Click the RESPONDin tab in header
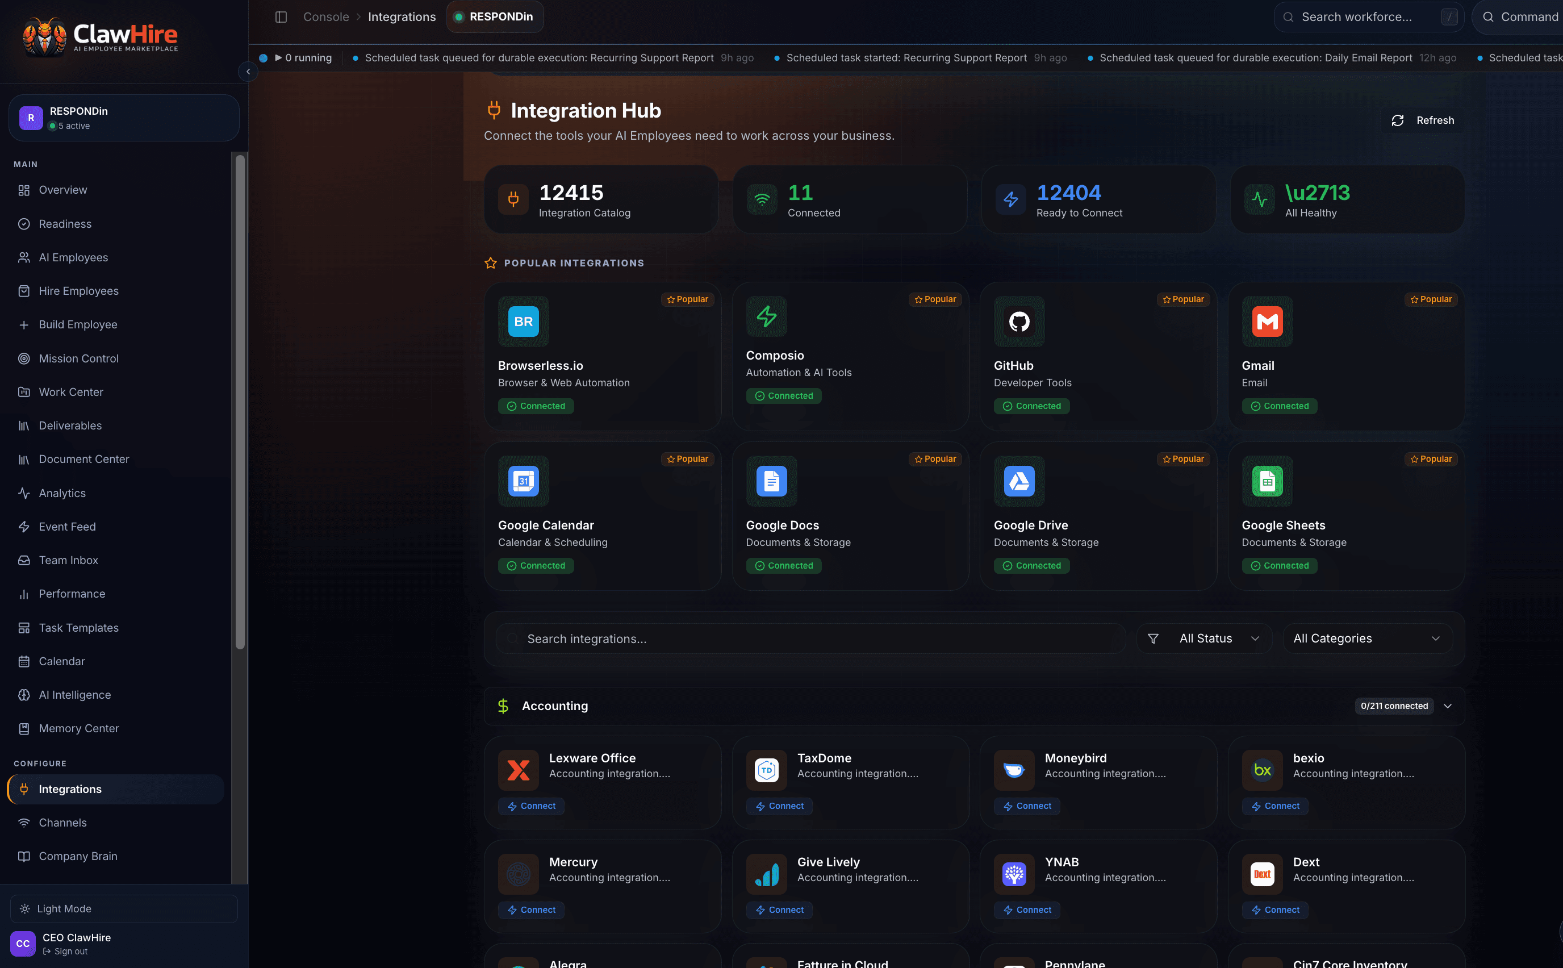 (495, 16)
